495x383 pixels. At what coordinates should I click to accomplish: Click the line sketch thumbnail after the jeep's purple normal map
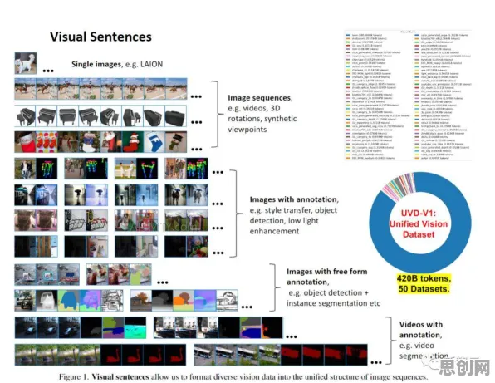(112, 301)
